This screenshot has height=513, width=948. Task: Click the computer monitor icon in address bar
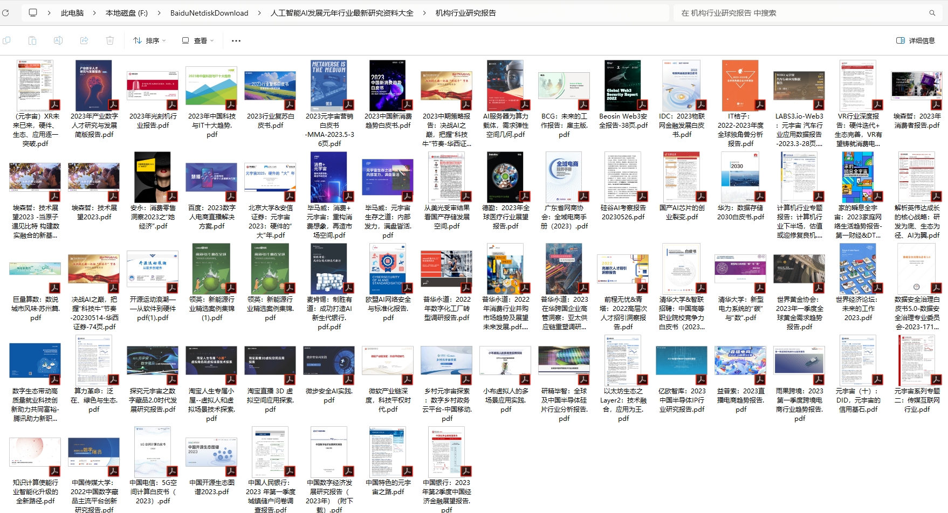pyautogui.click(x=33, y=13)
